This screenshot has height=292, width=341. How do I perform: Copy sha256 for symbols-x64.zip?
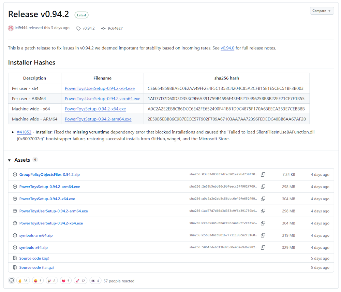tap(263, 248)
